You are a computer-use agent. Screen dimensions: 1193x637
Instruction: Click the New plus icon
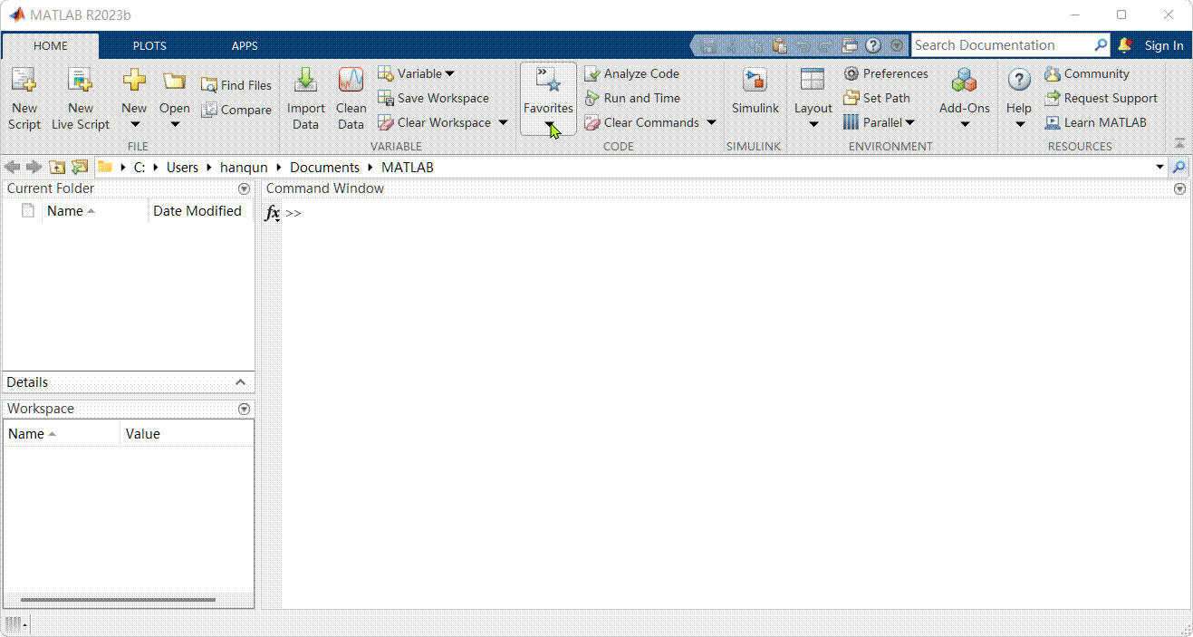click(134, 81)
